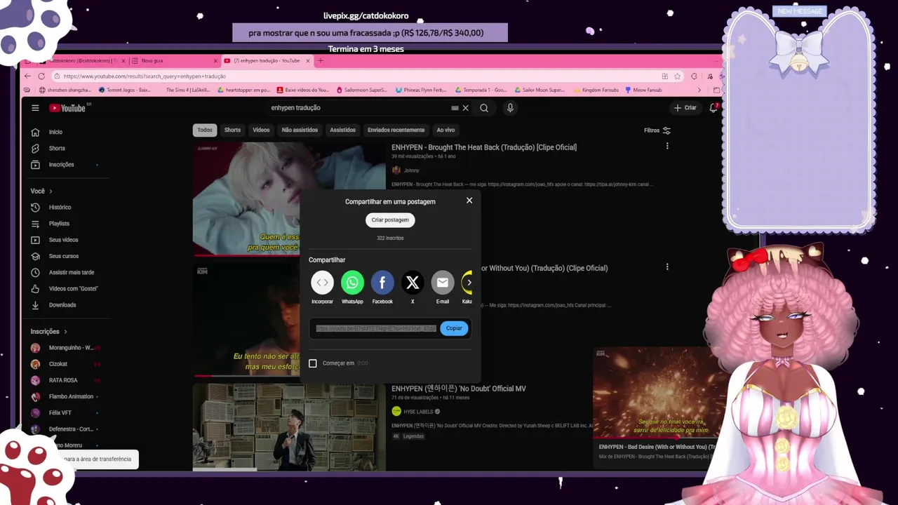Viewport: 898px width, 505px height.
Task: Open the Filtros filter options
Action: pos(657,130)
